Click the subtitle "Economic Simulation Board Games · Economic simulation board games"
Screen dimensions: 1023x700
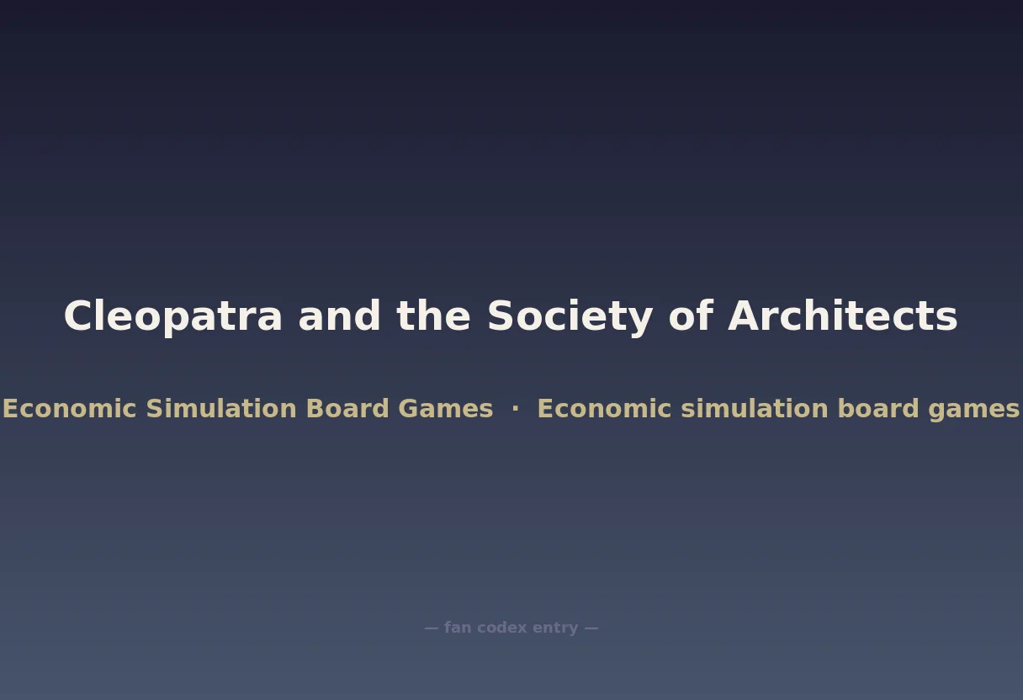[511, 409]
